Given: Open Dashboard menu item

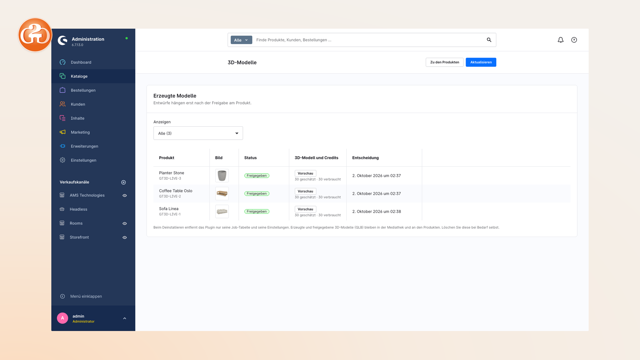Looking at the screenshot, I should pyautogui.click(x=93, y=62).
